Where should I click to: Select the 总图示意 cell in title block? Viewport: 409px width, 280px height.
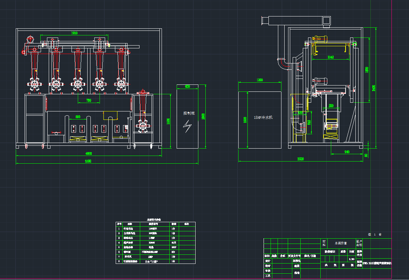[340, 243]
